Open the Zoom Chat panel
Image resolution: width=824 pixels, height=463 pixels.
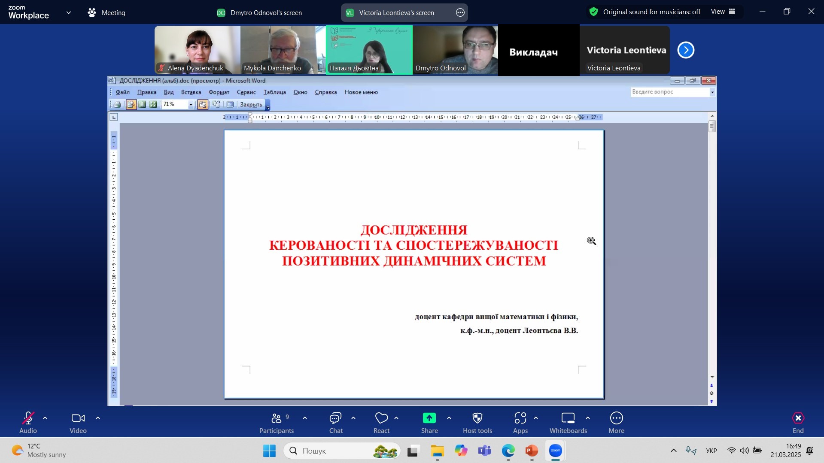[x=335, y=418]
